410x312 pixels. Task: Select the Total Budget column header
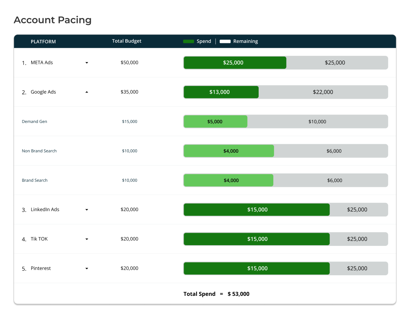[x=126, y=41]
